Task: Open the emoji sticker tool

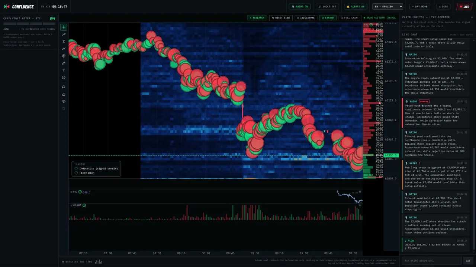Action: tap(64, 78)
